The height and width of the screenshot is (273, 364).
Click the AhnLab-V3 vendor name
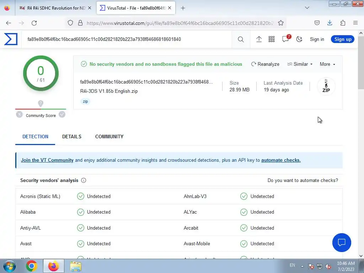(x=195, y=196)
